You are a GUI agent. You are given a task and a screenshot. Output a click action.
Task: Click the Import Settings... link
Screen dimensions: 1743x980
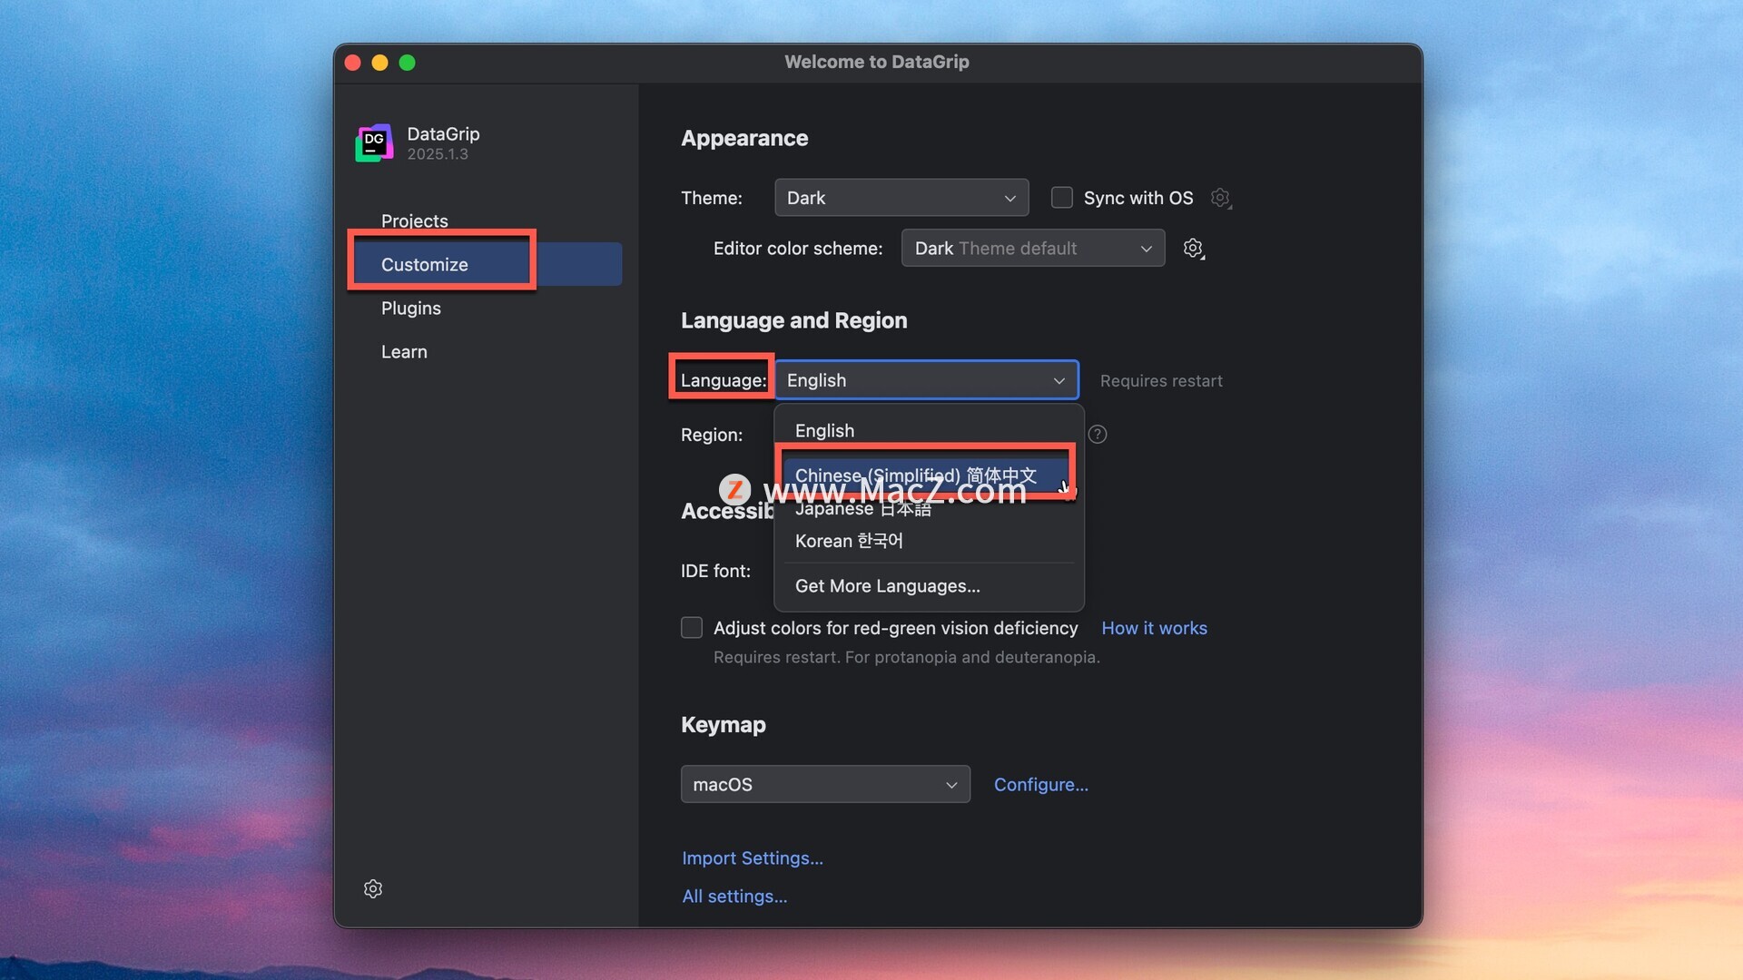753,858
